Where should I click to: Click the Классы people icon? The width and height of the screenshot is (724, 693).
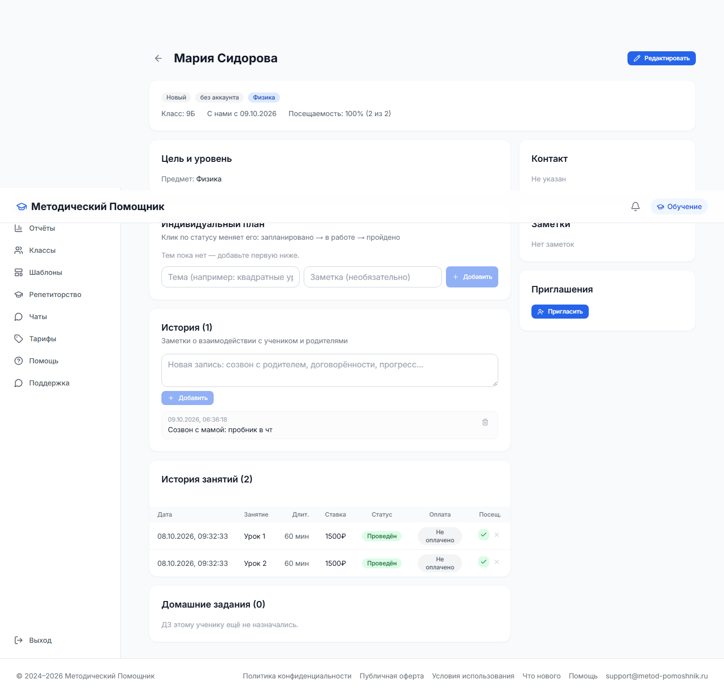pyautogui.click(x=19, y=250)
